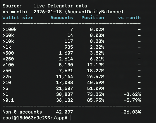Click the '>50' row label

[7, 71]
